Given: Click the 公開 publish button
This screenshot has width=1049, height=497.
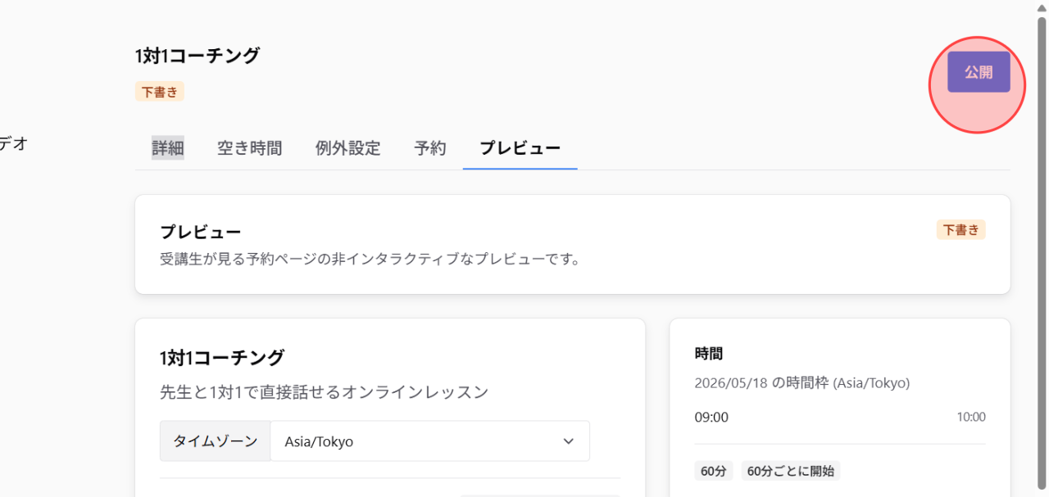Looking at the screenshot, I should pyautogui.click(x=979, y=72).
